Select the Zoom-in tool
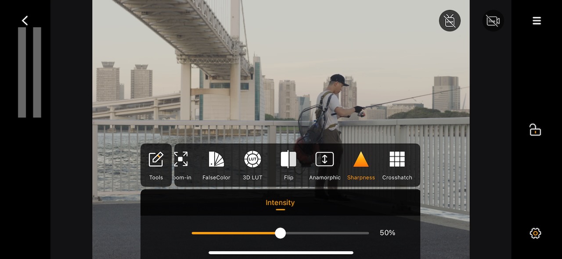This screenshot has height=259, width=562. click(181, 165)
